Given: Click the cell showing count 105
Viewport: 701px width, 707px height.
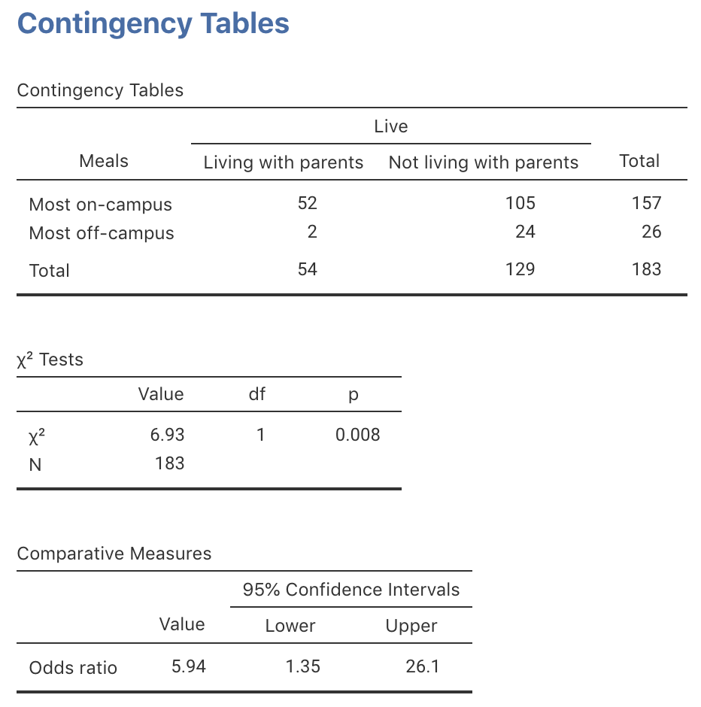Looking at the screenshot, I should [x=520, y=203].
